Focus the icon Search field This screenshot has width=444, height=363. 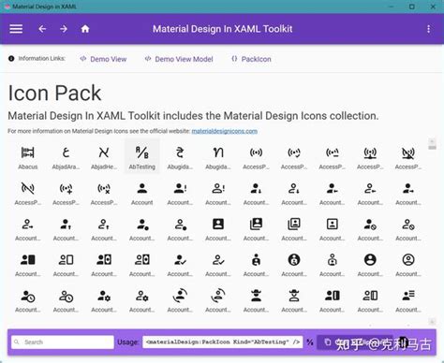coord(63,342)
